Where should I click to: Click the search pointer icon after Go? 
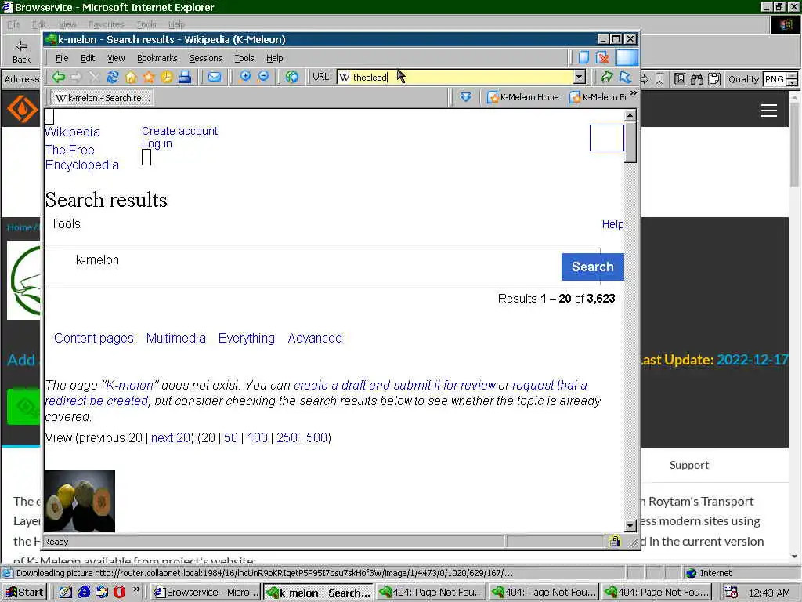[x=625, y=77]
